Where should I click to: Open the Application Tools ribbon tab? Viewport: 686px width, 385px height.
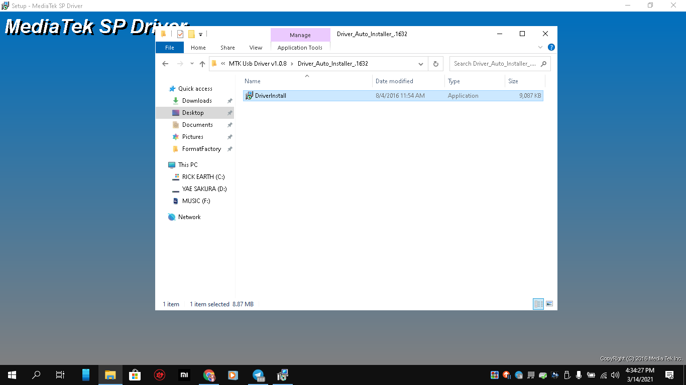pos(300,48)
